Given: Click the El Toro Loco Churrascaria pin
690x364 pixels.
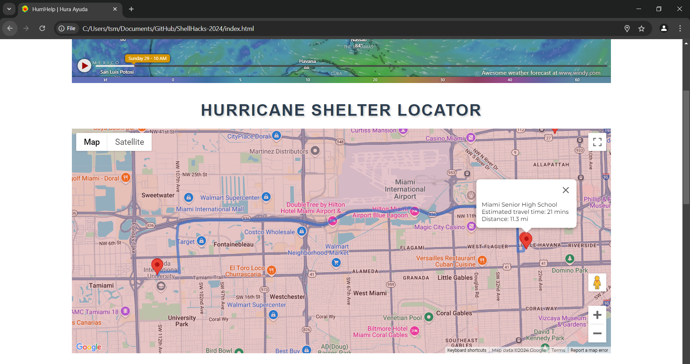Looking at the screenshot, I should pyautogui.click(x=272, y=270).
